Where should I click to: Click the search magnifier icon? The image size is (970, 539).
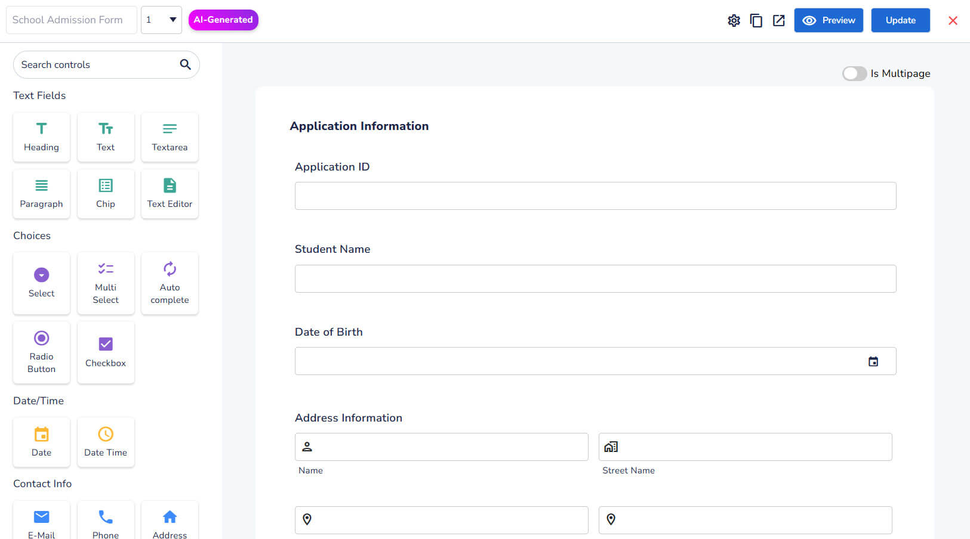[185, 64]
